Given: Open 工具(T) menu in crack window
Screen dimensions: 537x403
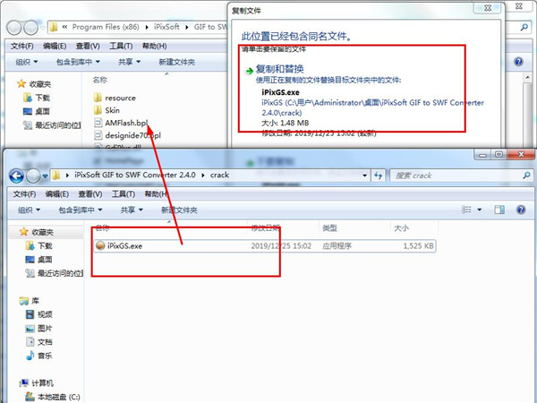Looking at the screenshot, I should point(124,194).
